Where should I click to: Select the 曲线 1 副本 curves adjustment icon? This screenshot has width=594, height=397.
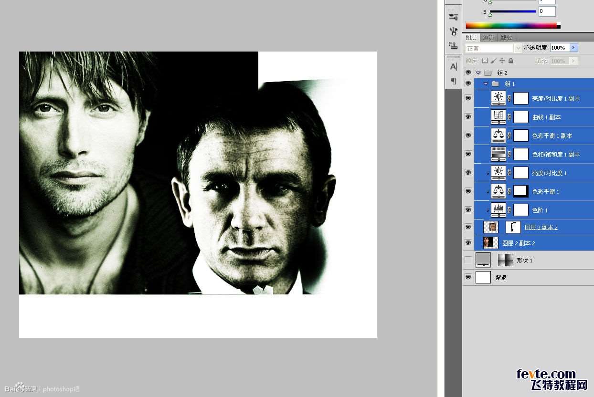pyautogui.click(x=499, y=117)
